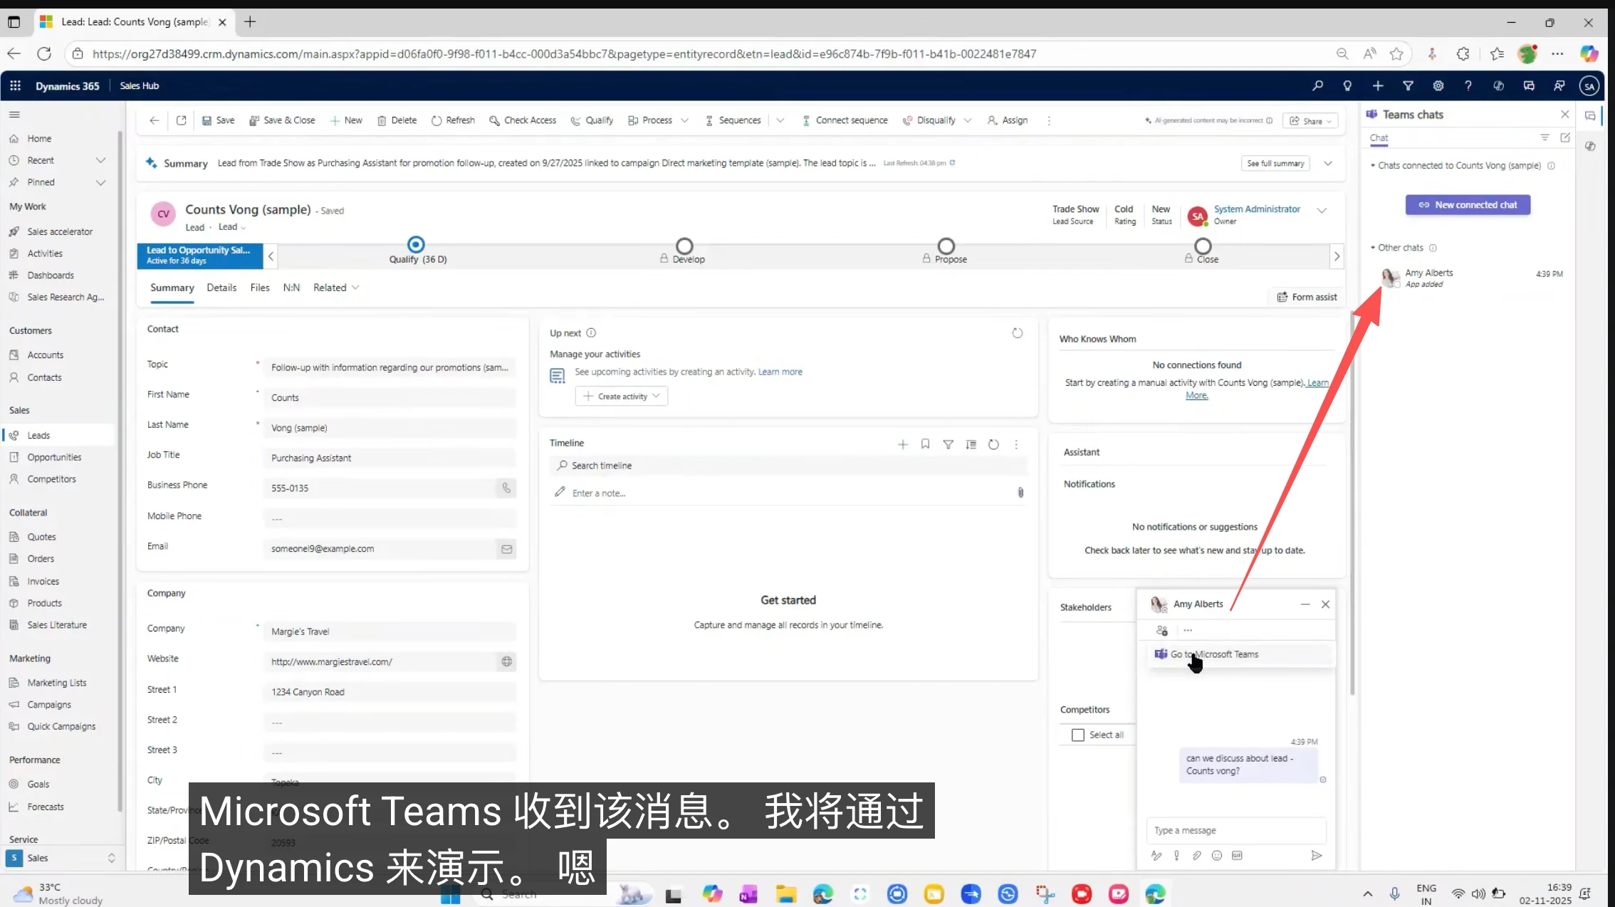The image size is (1615, 907).
Task: Send the chat message with arrow icon
Action: (1316, 856)
